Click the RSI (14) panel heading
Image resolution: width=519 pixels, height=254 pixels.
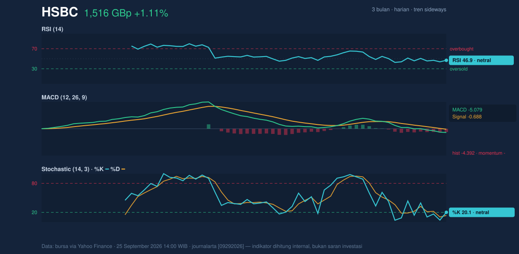(52, 29)
